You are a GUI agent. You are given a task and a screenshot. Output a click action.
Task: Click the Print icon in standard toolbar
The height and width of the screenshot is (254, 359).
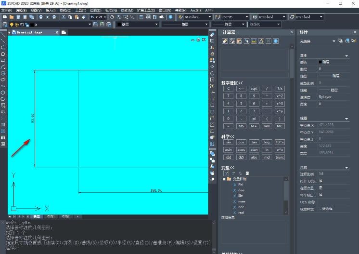(x=41, y=17)
